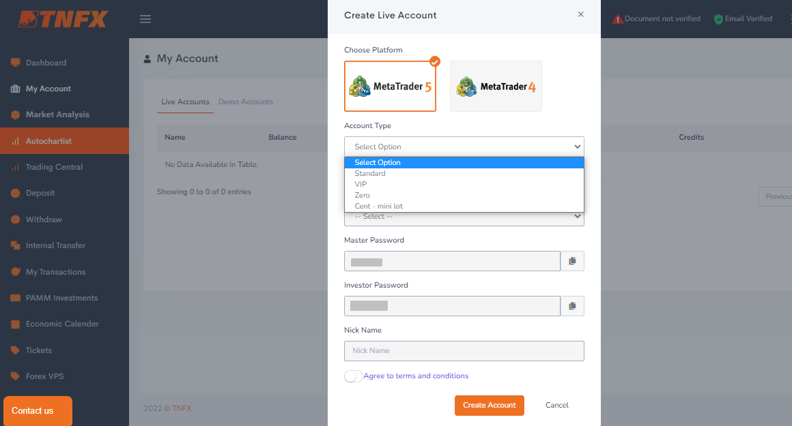The height and width of the screenshot is (426, 792).
Task: Open Withdraw from the sidebar
Action: click(x=44, y=219)
